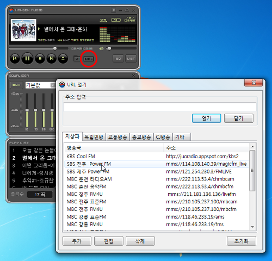The height and width of the screenshot is (261, 272).
Task: Toggle the LIST playlist button
Action: (x=131, y=59)
